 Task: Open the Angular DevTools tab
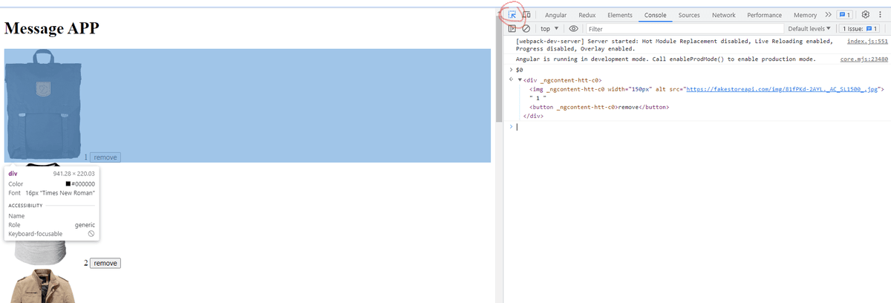click(x=556, y=15)
